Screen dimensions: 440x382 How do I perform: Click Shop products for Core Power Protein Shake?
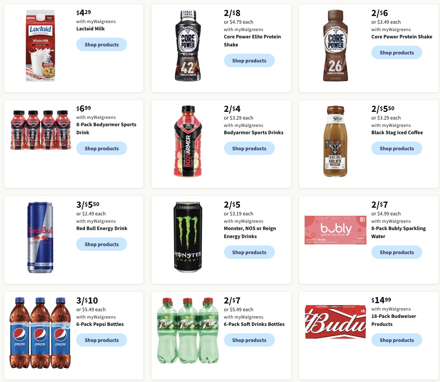tap(397, 52)
